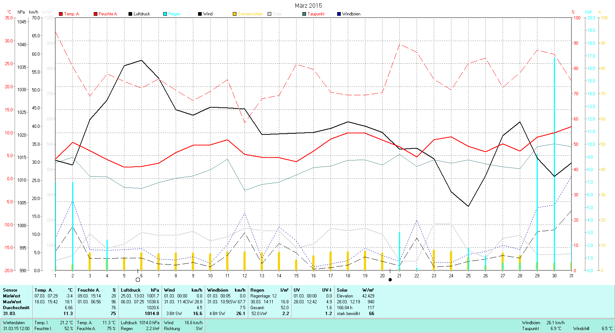Click the black Wind legend swatch
This screenshot has height=333, width=615.
[200, 14]
